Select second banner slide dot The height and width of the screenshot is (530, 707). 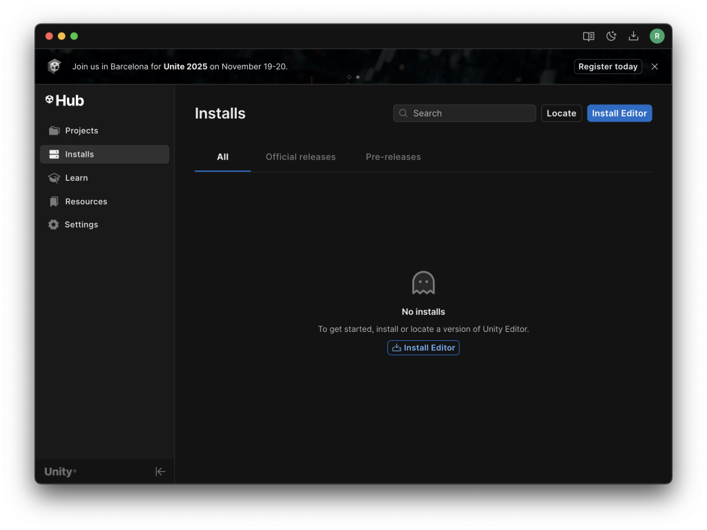358,77
